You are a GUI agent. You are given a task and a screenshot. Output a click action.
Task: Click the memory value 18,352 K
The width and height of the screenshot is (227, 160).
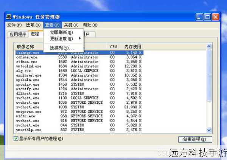tap(133, 75)
